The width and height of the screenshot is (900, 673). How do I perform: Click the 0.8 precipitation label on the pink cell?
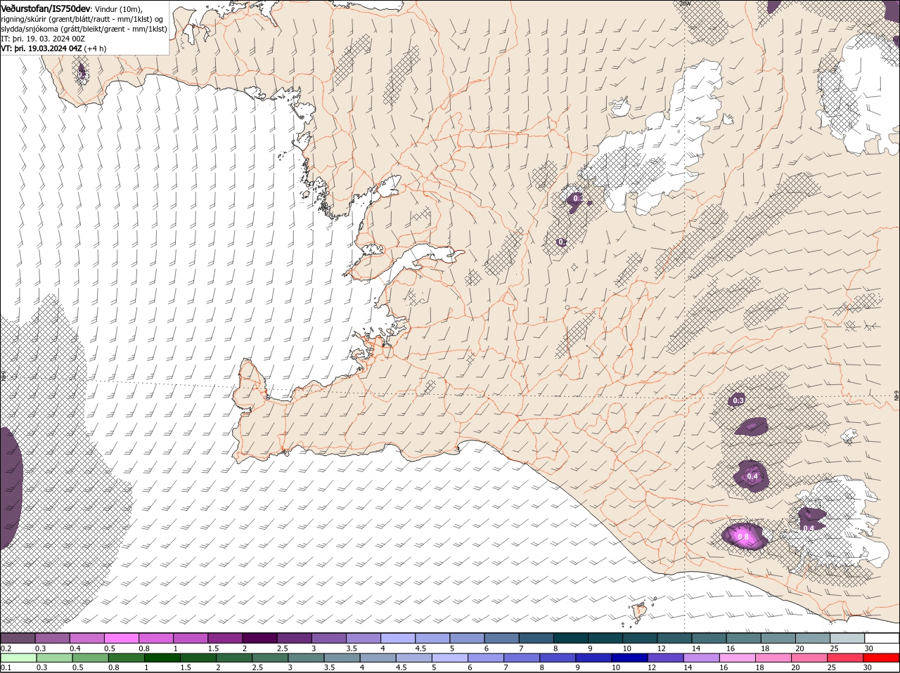tap(742, 537)
